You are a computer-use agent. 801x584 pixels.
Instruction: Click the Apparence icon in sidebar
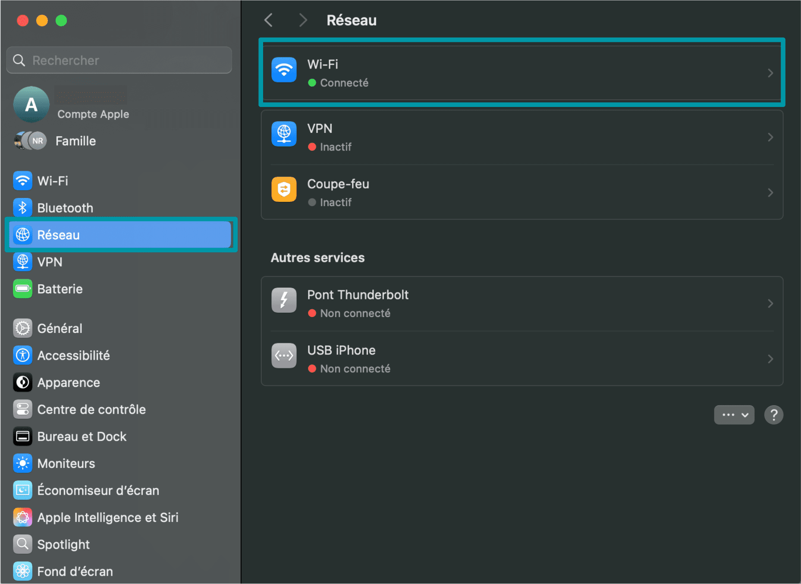click(22, 383)
